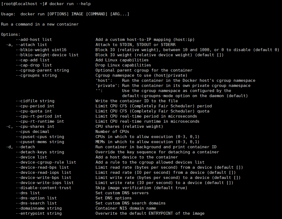Select the --cpus decimal option
The width and height of the screenshot is (282, 219).
coord(33,132)
